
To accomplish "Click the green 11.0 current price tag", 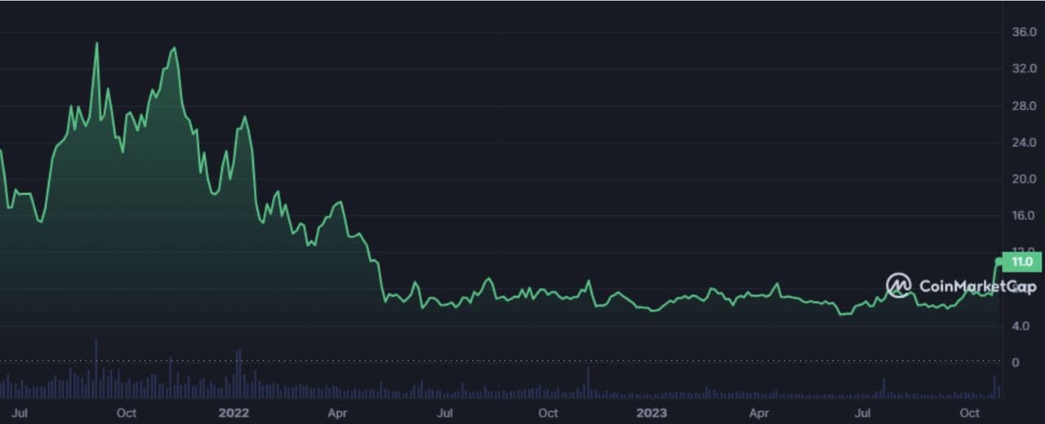I will 1022,262.
